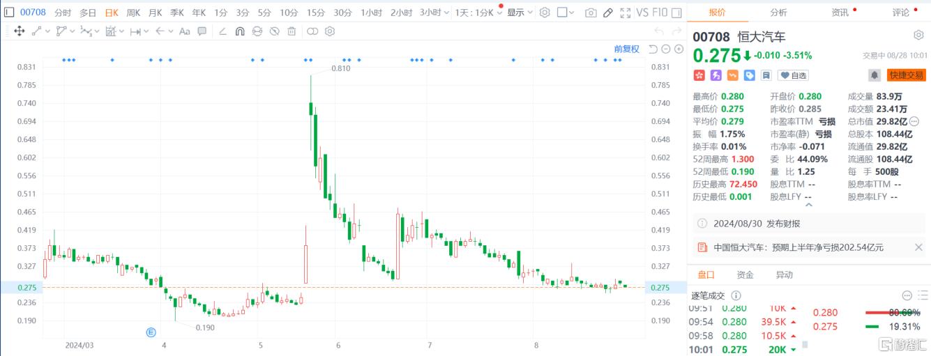The width and height of the screenshot is (931, 356).
Task: Select the move/crosshair cursor tool
Action: click(x=20, y=31)
